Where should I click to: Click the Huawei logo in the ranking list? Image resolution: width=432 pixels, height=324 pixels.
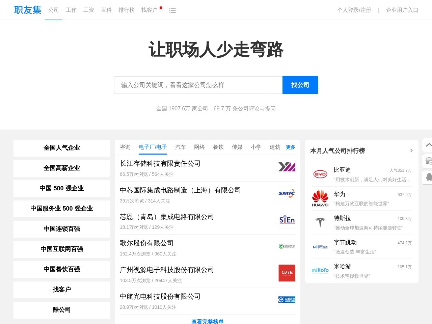point(320,198)
